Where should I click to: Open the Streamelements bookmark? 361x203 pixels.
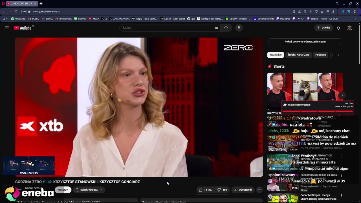pos(264,19)
